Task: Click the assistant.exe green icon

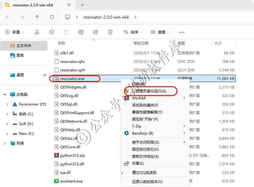Action: tap(56, 181)
